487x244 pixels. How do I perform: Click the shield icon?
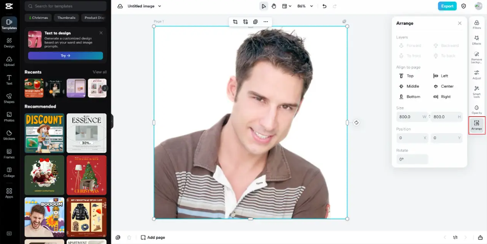(x=463, y=6)
